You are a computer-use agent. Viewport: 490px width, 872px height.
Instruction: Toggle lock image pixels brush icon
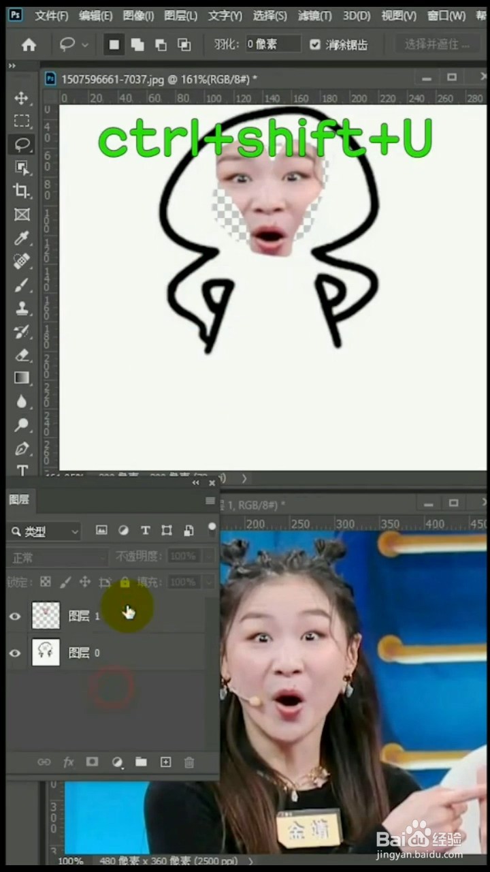click(x=65, y=582)
